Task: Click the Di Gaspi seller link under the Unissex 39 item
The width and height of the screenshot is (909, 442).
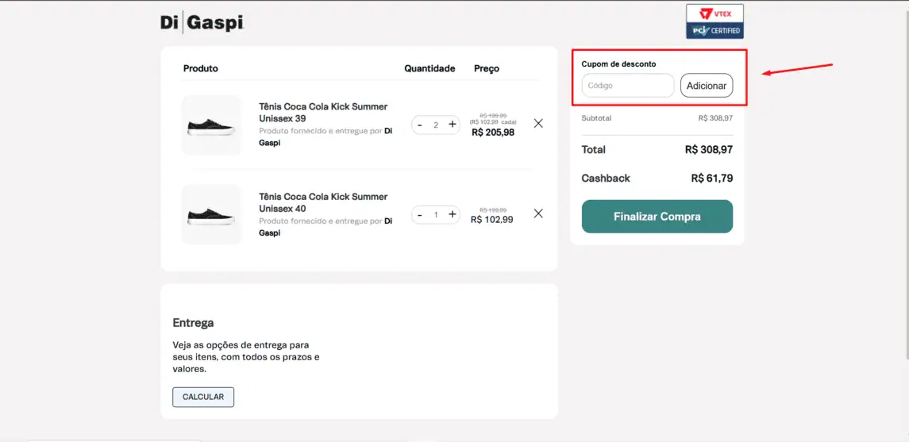Action: pyautogui.click(x=325, y=136)
